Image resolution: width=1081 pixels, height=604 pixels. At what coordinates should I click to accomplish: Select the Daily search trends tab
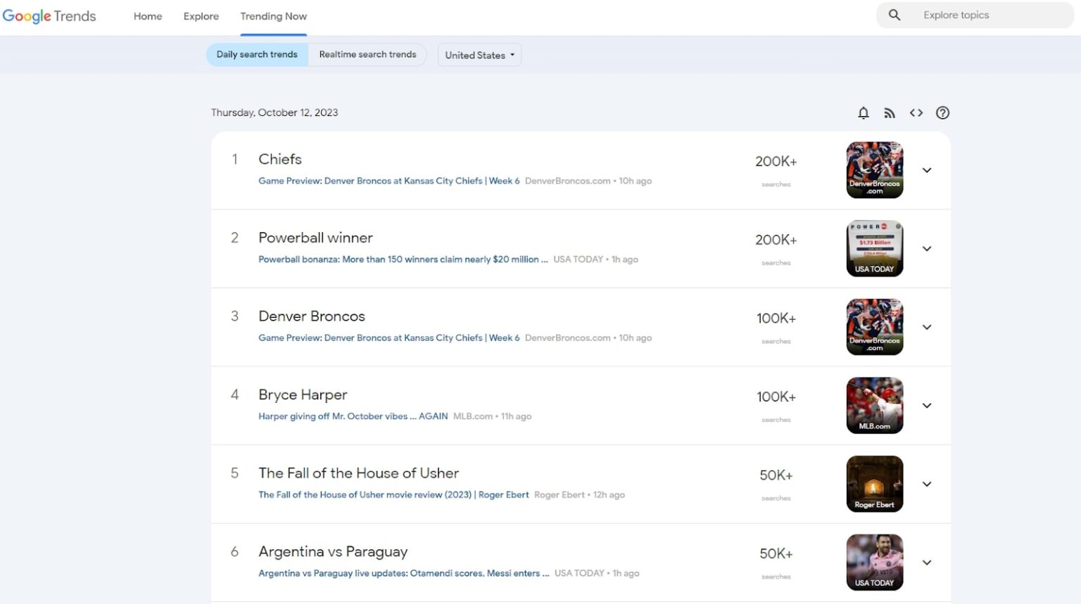coord(256,54)
